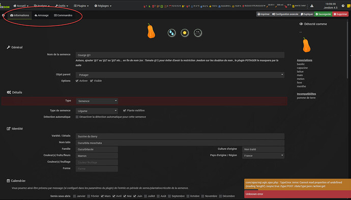This screenshot has height=200, width=351.
Task: Switch to the Arrosage tab
Action: 42,15
